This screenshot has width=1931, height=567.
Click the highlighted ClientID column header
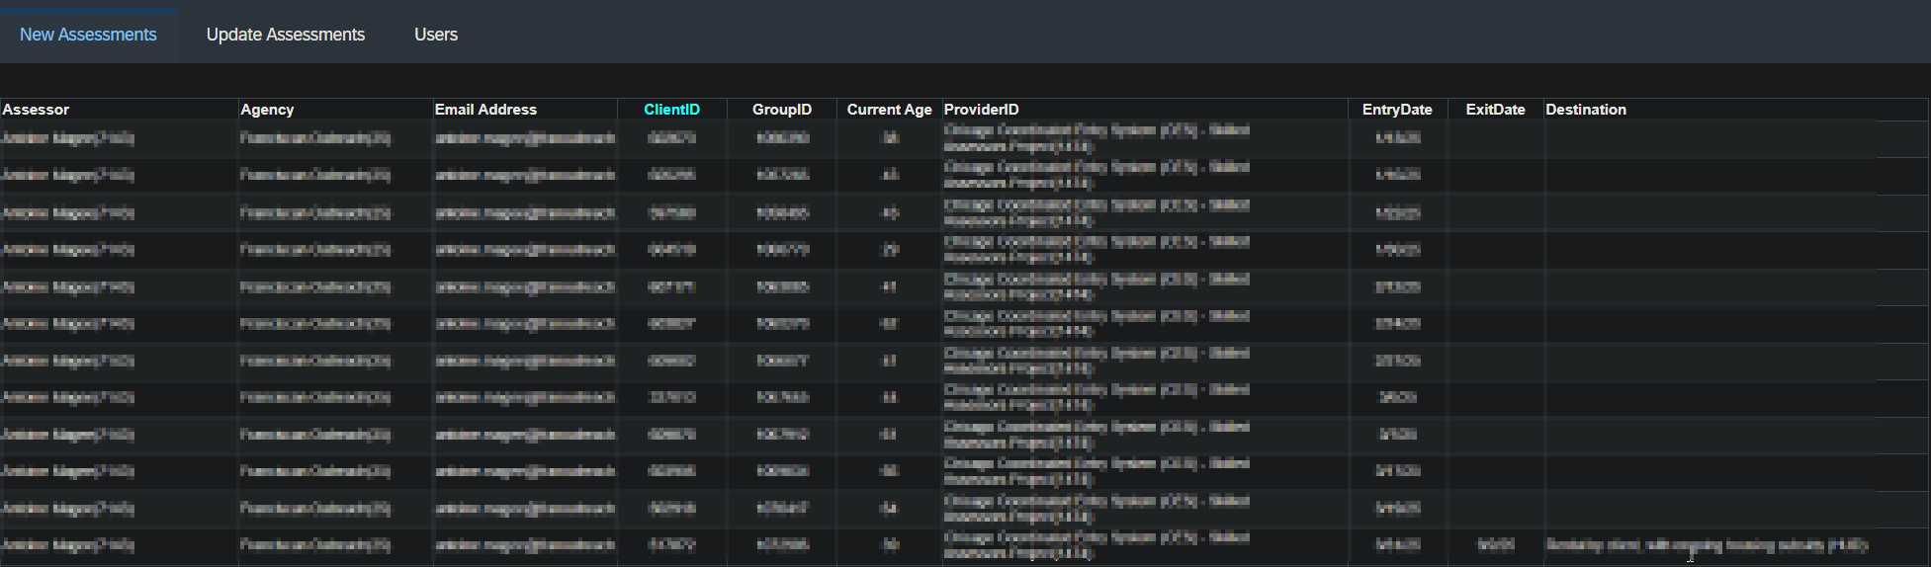(671, 110)
